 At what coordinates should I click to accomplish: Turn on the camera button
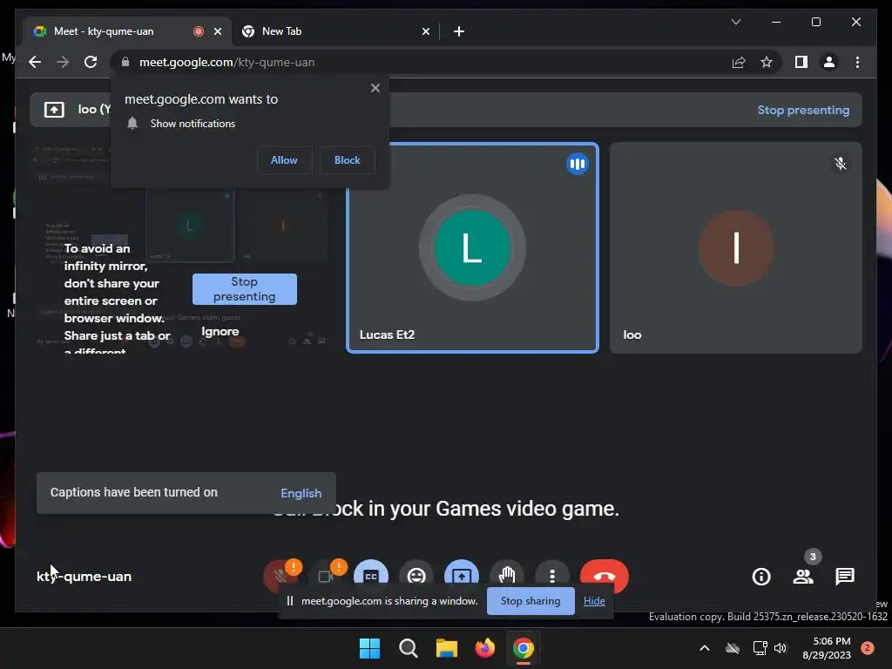(x=326, y=576)
